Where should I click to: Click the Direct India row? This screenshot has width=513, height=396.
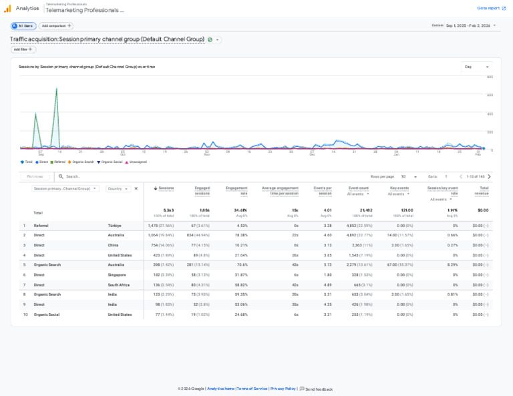[x=256, y=305]
